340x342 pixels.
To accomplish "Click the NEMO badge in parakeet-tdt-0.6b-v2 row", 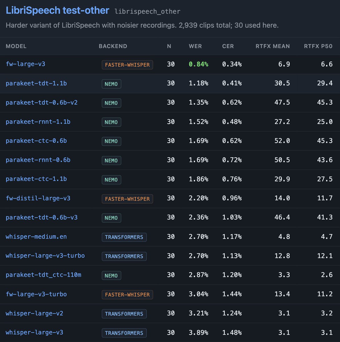I will point(111,103).
